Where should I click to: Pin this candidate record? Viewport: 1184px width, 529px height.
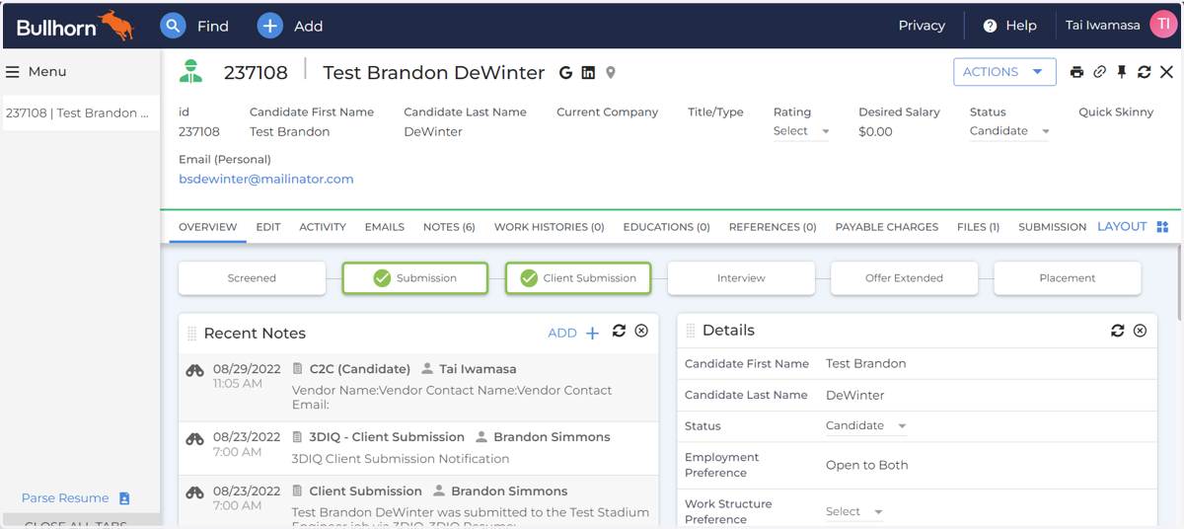(x=1122, y=72)
